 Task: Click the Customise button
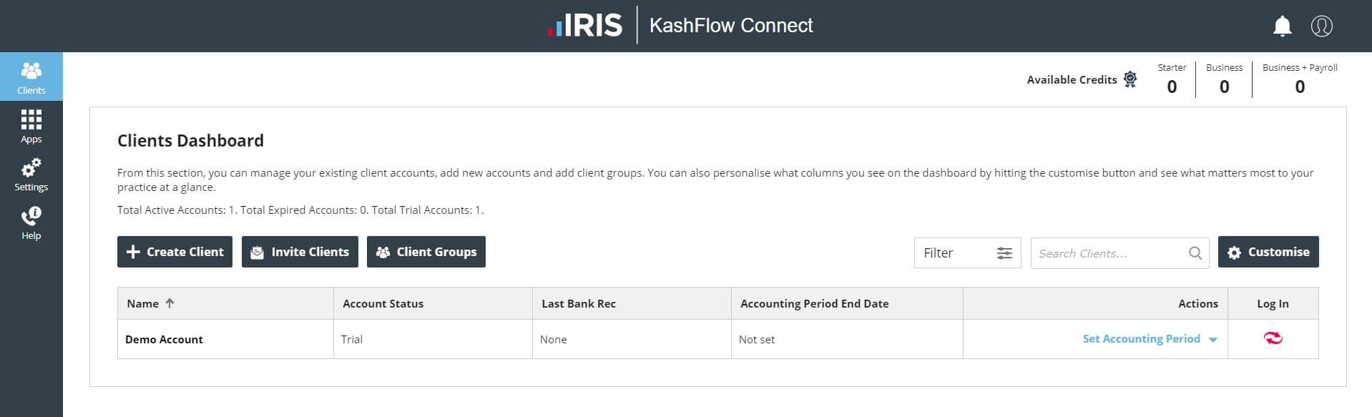[1268, 252]
